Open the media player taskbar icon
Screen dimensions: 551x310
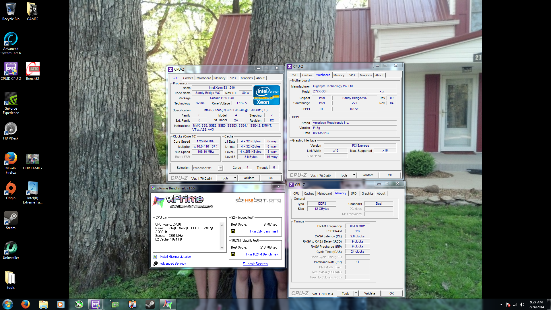[61, 304]
